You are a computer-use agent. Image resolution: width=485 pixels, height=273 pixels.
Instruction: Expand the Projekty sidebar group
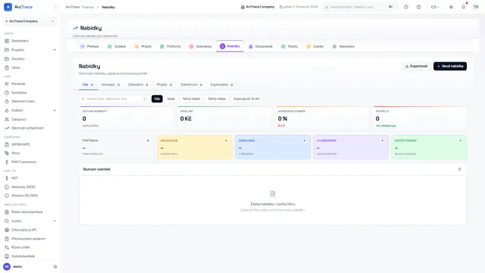point(55,50)
